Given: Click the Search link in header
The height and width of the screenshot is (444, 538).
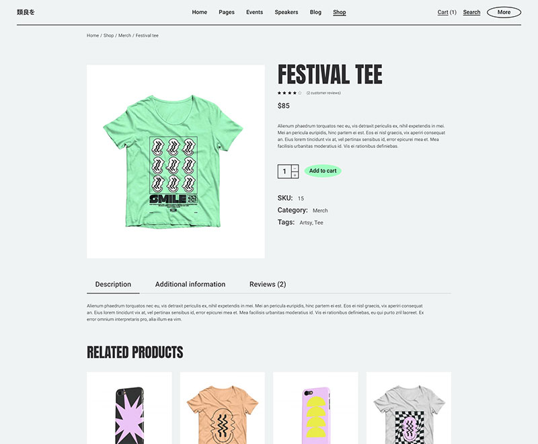Looking at the screenshot, I should pyautogui.click(x=471, y=12).
